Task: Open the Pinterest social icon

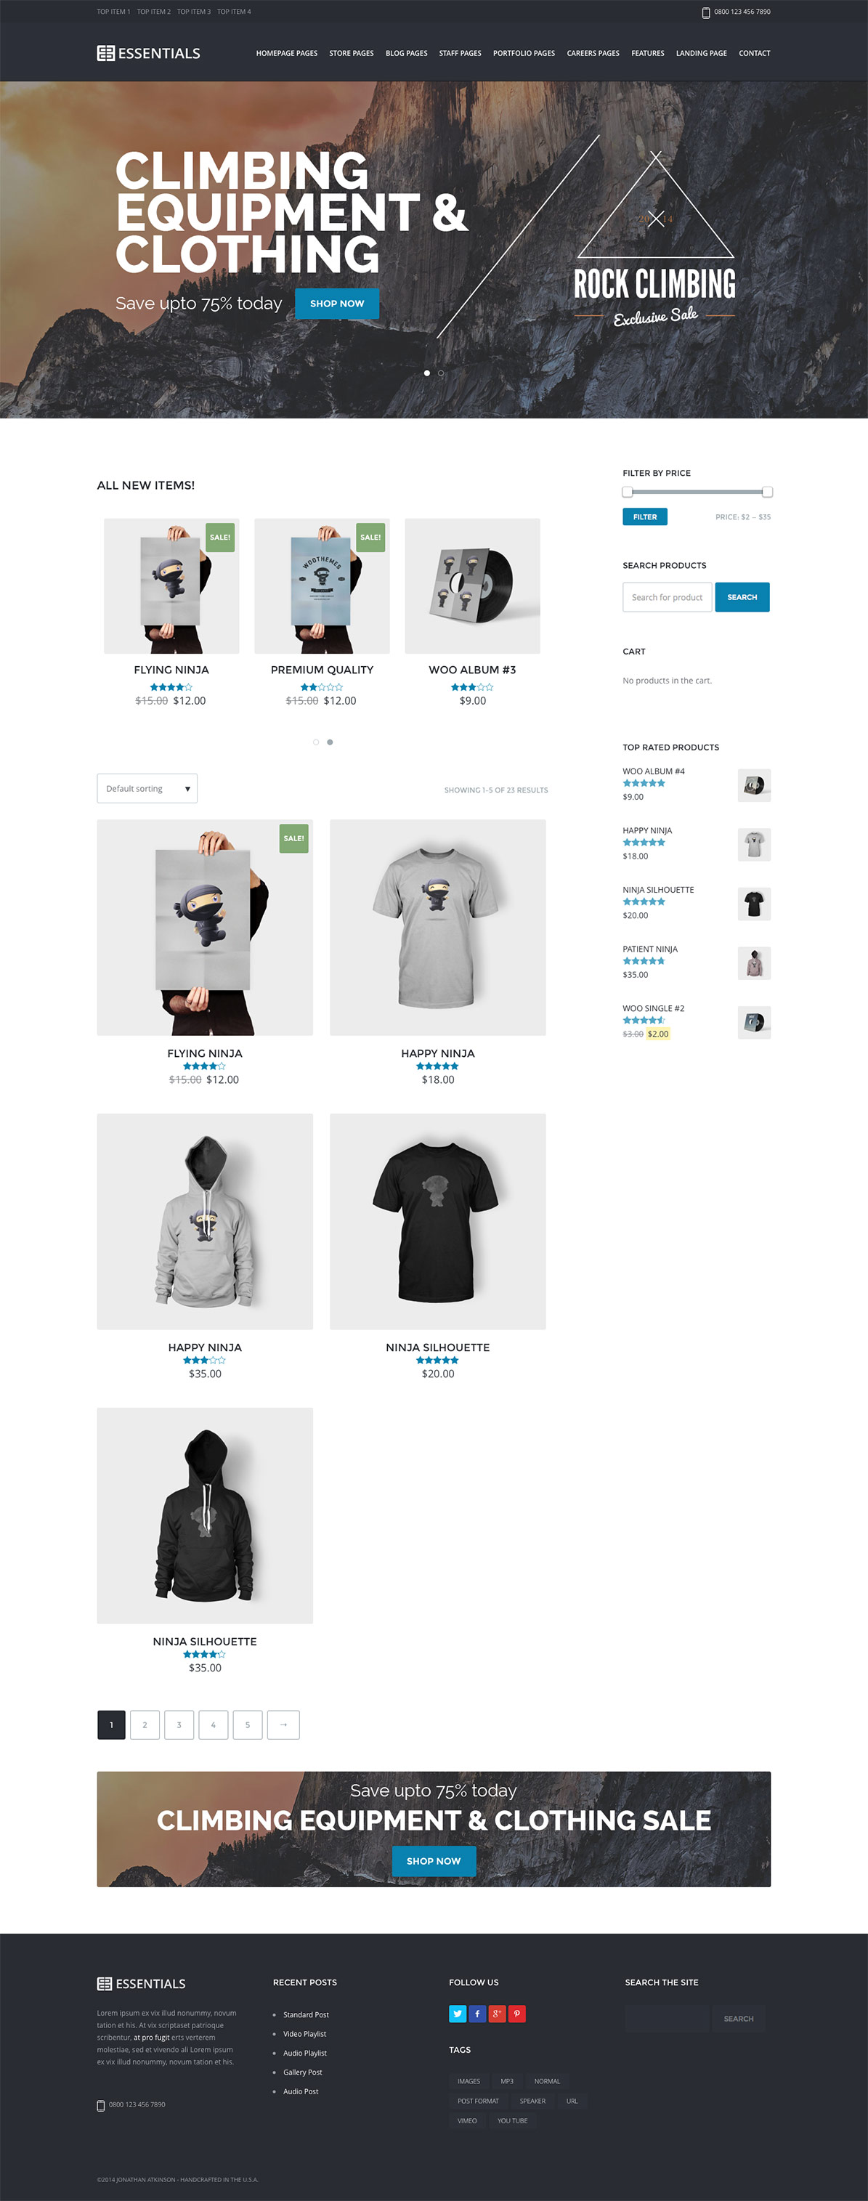Action: tap(517, 2014)
